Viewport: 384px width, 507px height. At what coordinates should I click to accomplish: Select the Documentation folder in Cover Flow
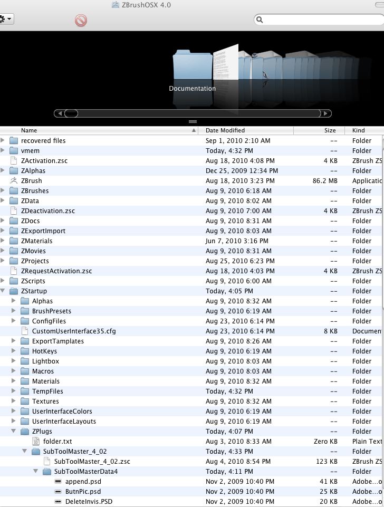(193, 64)
